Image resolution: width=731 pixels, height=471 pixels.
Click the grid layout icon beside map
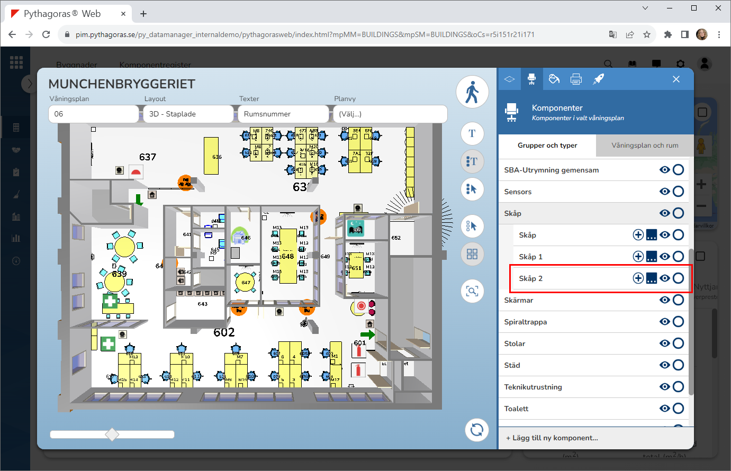(x=472, y=255)
